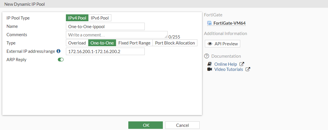Choose the Fixed Port Range type

tap(134, 43)
